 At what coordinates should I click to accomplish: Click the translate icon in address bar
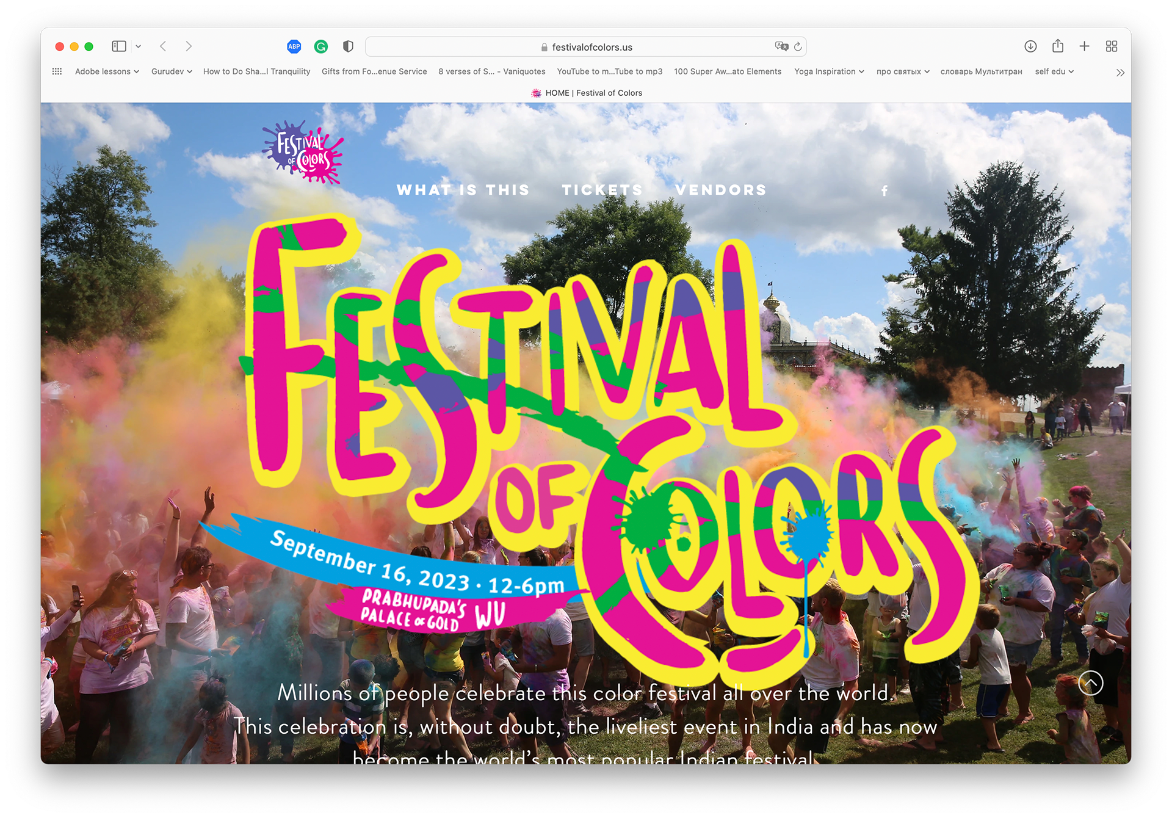pyautogui.click(x=781, y=46)
